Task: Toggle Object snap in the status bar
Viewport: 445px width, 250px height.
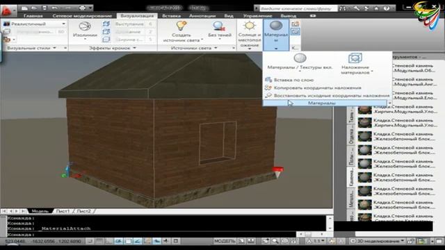Action: click(128, 241)
